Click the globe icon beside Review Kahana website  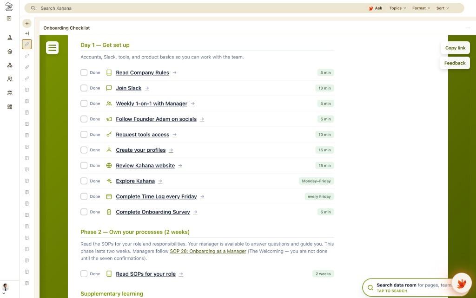[109, 165]
